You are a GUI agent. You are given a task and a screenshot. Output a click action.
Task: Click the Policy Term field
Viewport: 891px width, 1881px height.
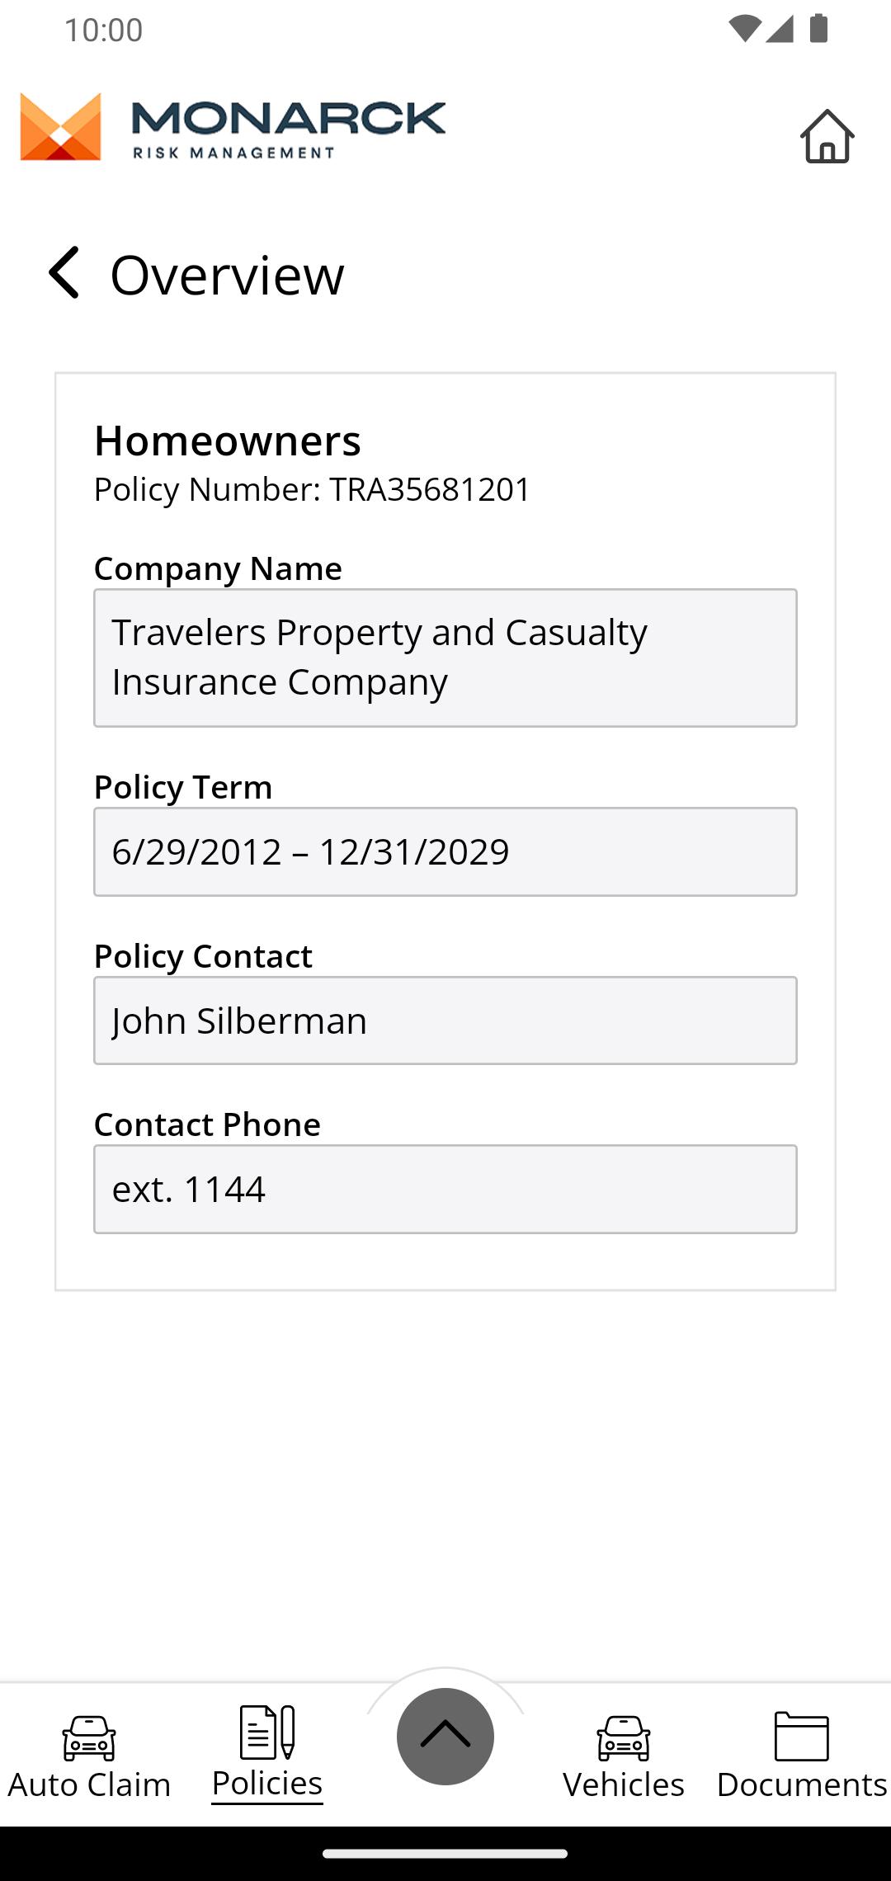(x=445, y=851)
